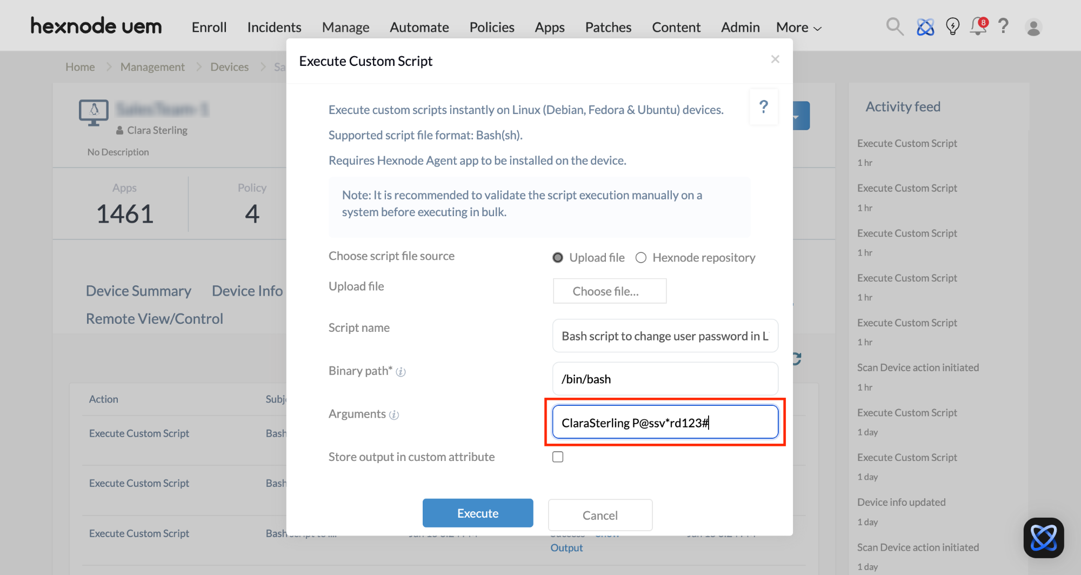
Task: Open the search magnifier icon
Action: pos(895,26)
